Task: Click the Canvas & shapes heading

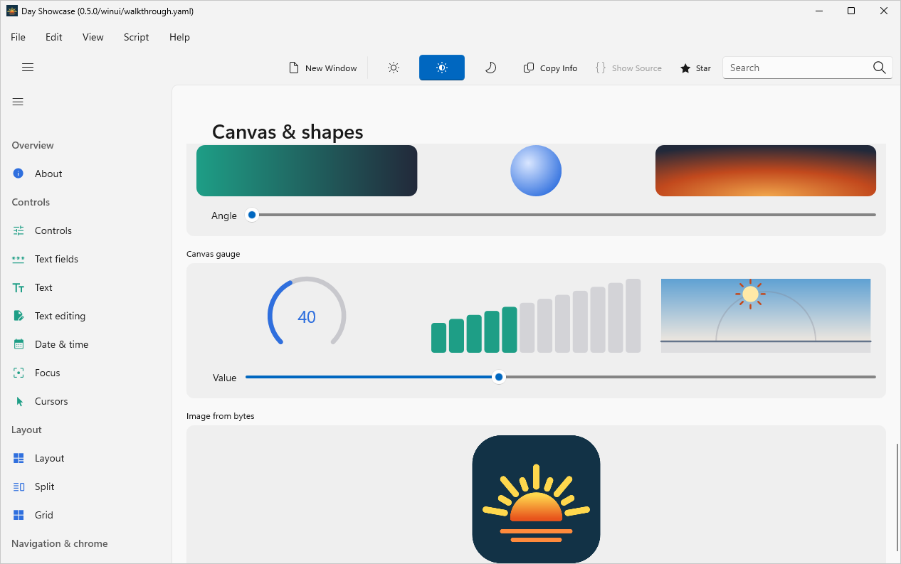Action: tap(288, 132)
